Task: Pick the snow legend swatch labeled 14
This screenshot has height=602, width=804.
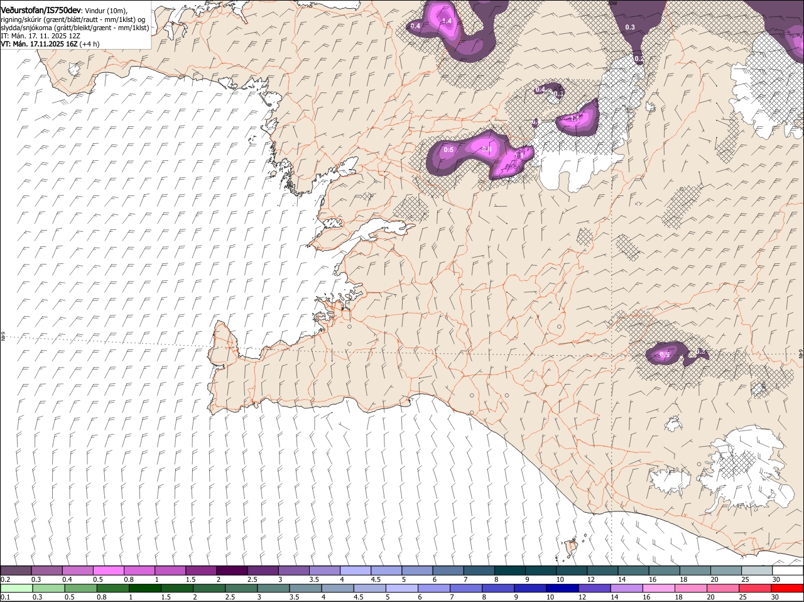Action: click(x=632, y=570)
